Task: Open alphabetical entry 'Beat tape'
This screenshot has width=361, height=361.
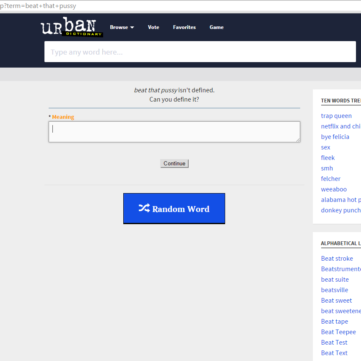Action: [335, 322]
